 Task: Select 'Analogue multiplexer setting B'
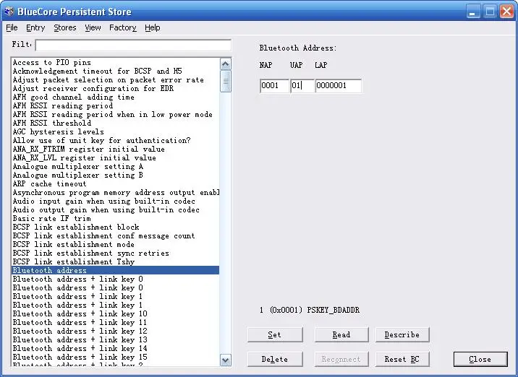(x=115, y=175)
